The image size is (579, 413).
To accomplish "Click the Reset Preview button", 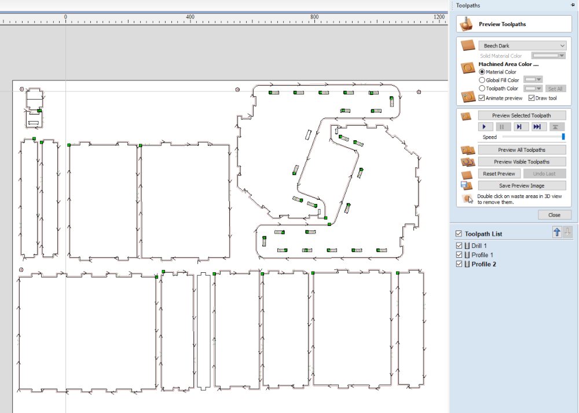I will coord(499,174).
